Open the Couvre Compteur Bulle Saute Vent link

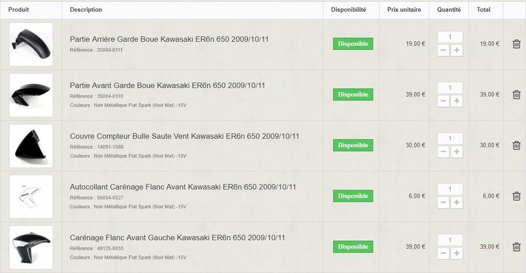[184, 136]
